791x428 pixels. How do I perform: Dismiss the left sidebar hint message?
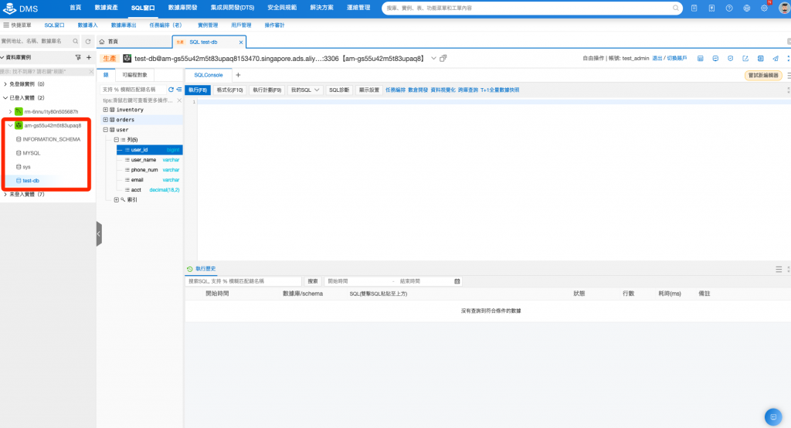click(91, 72)
